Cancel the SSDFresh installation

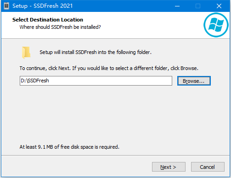click(x=208, y=167)
